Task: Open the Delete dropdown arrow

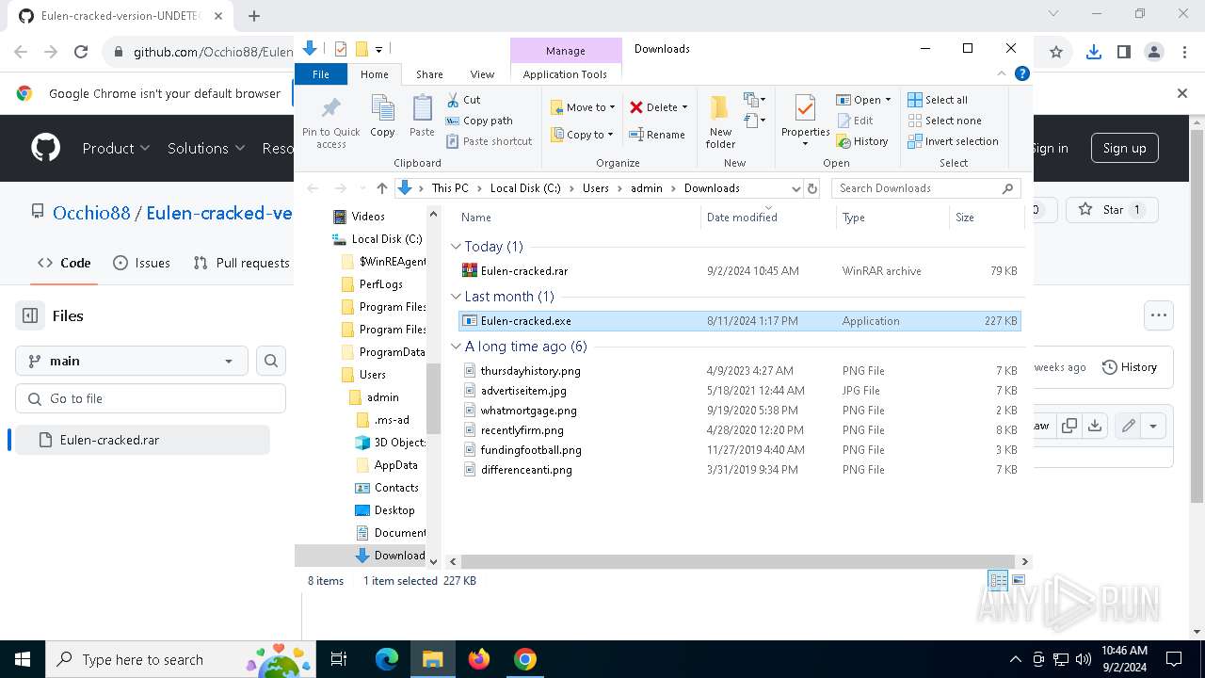Action: coord(684,107)
